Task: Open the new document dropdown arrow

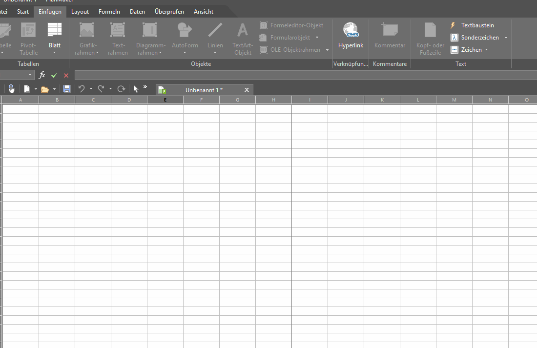Action: [36, 89]
